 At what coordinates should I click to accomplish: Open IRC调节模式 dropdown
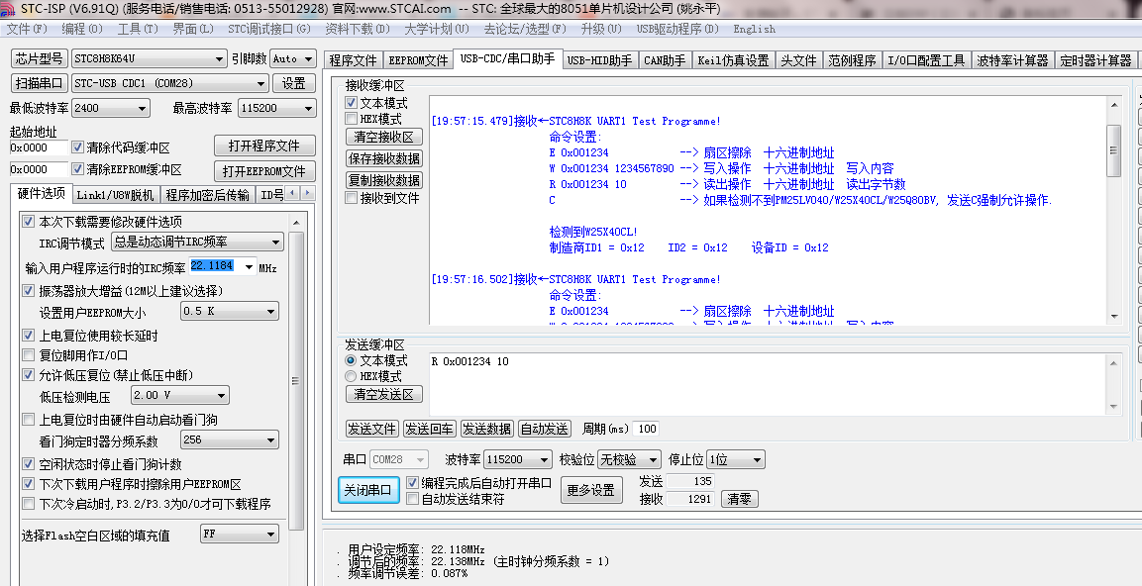click(x=197, y=242)
